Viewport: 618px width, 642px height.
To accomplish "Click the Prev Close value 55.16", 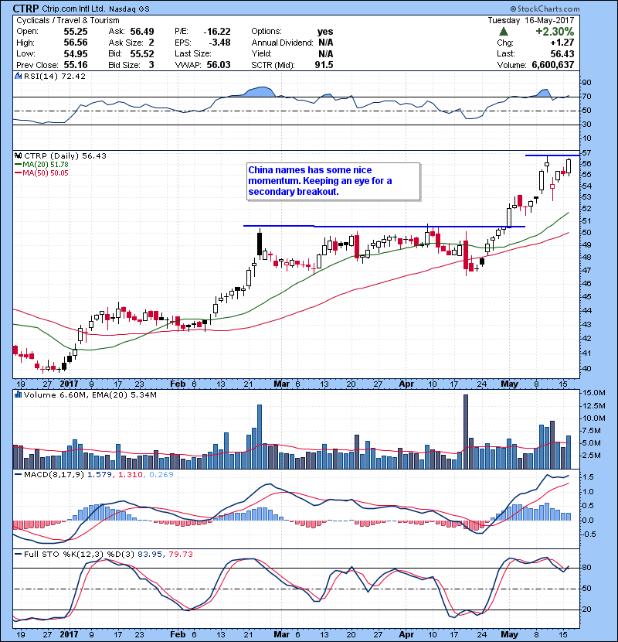I will click(x=76, y=65).
